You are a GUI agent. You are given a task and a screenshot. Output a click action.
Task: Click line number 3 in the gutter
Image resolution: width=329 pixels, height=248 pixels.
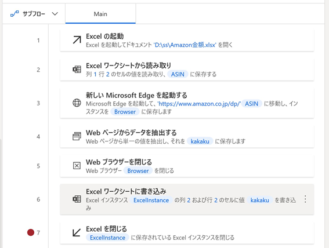click(38, 103)
